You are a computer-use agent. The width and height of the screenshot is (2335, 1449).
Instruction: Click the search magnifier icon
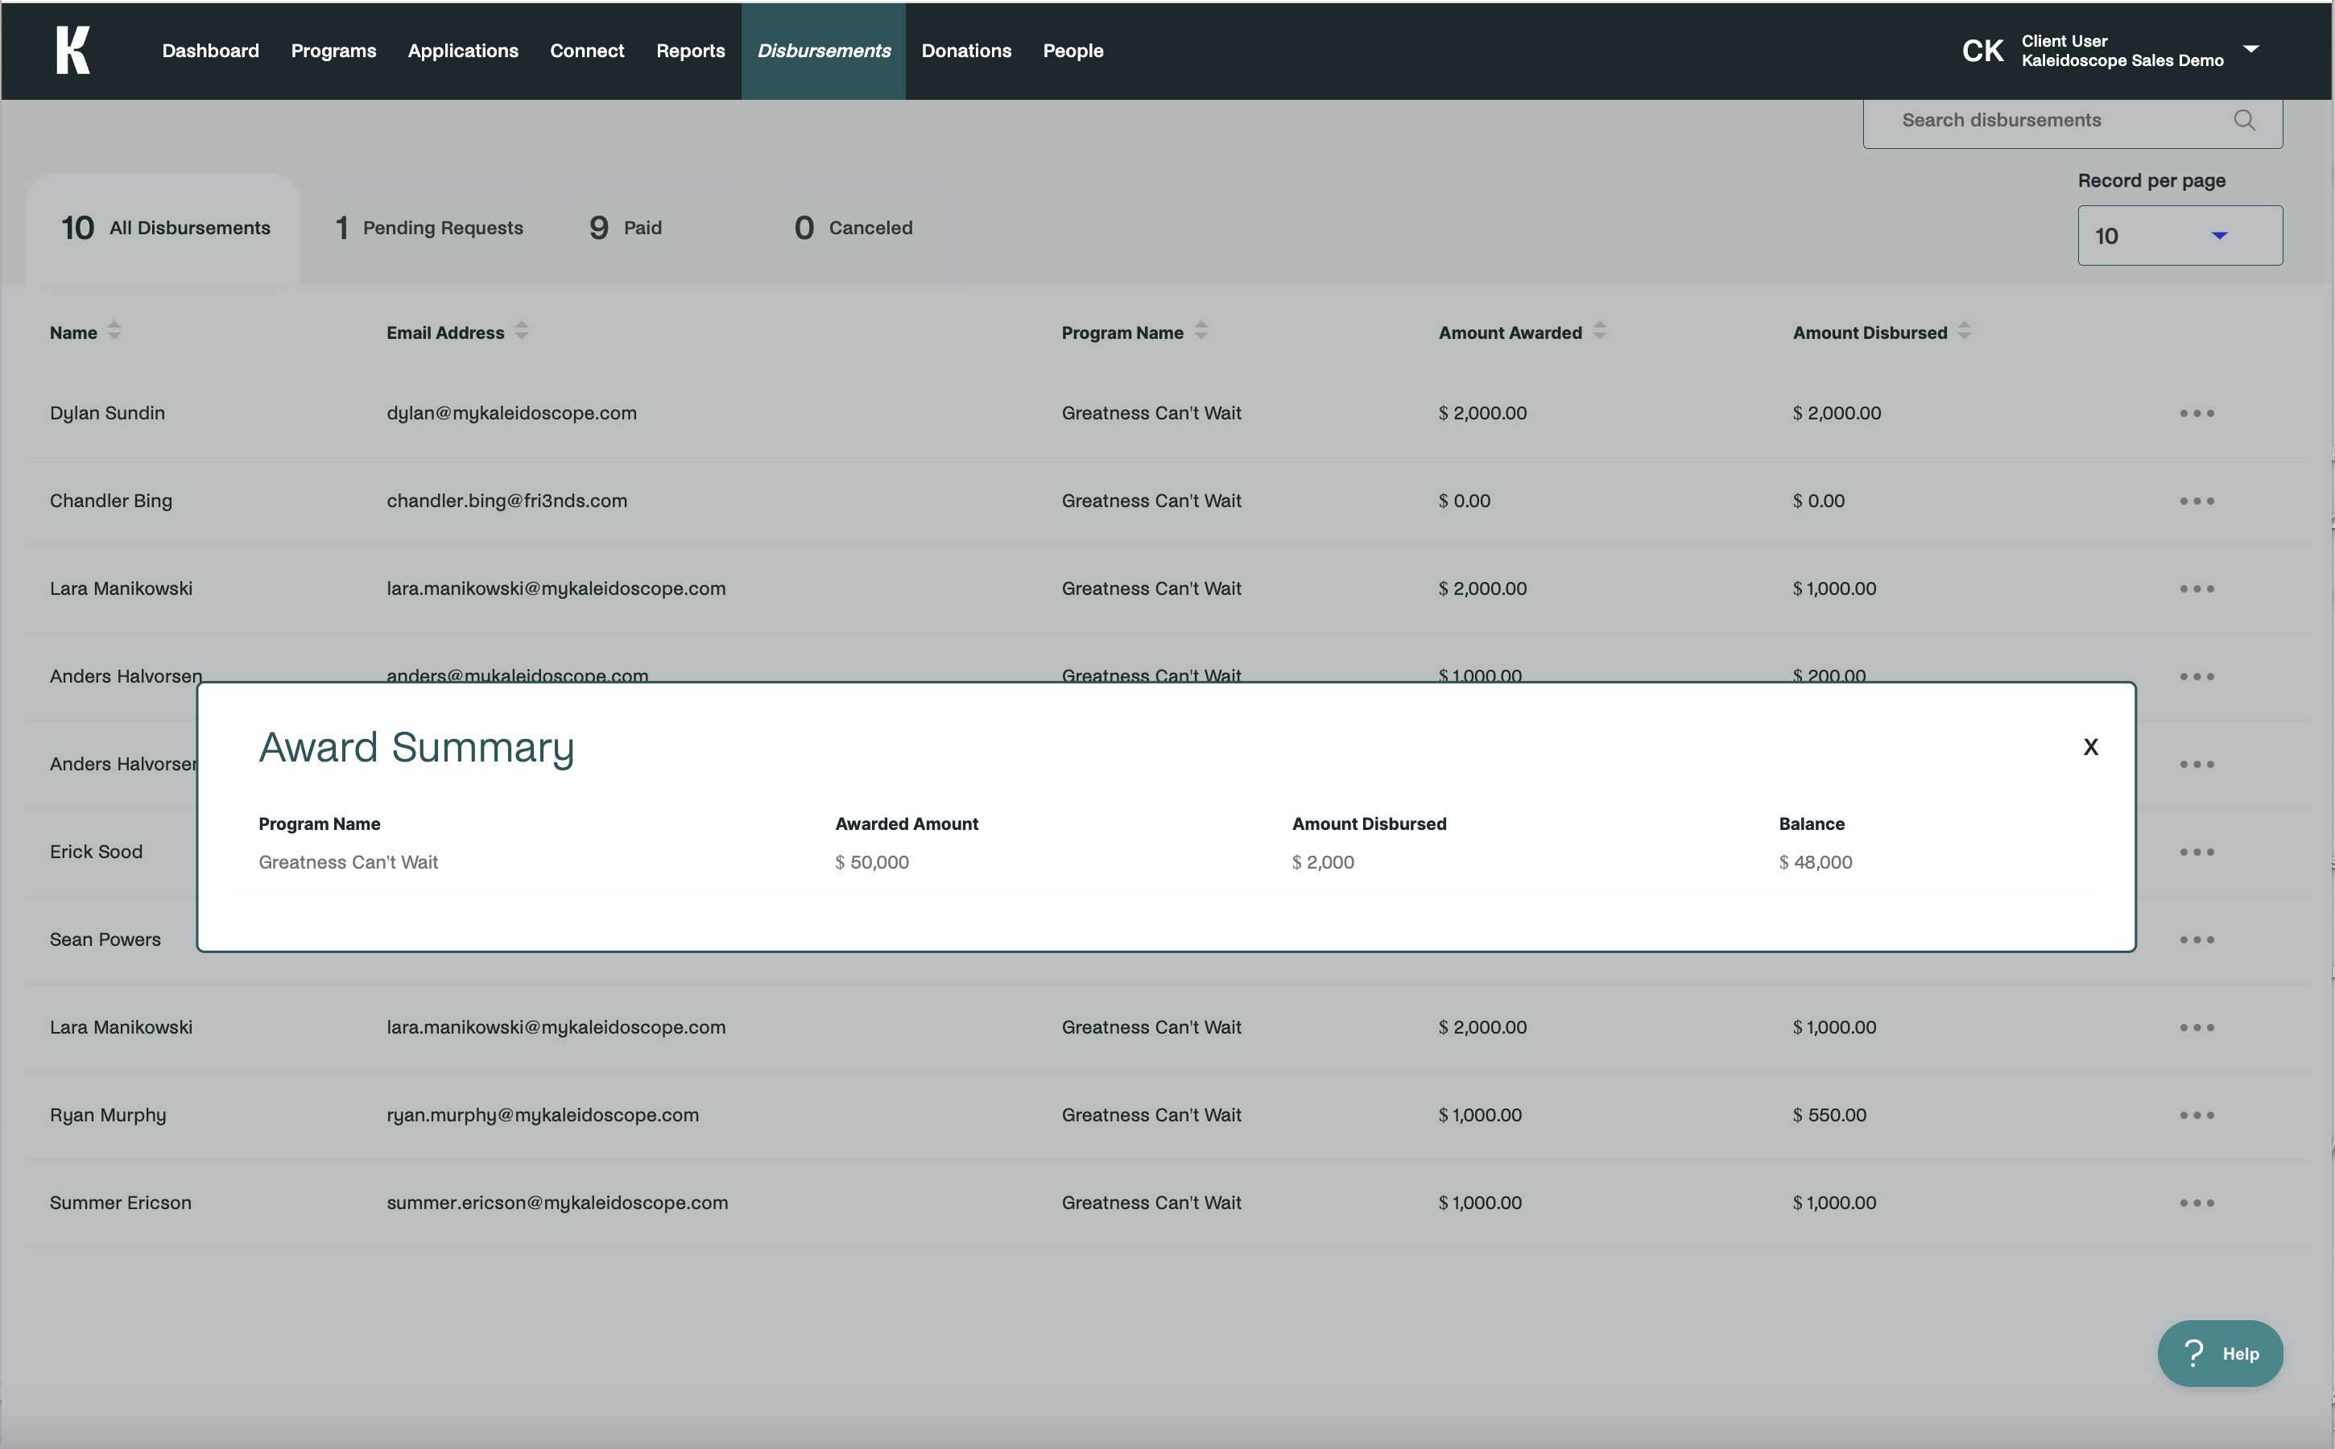pos(2244,120)
